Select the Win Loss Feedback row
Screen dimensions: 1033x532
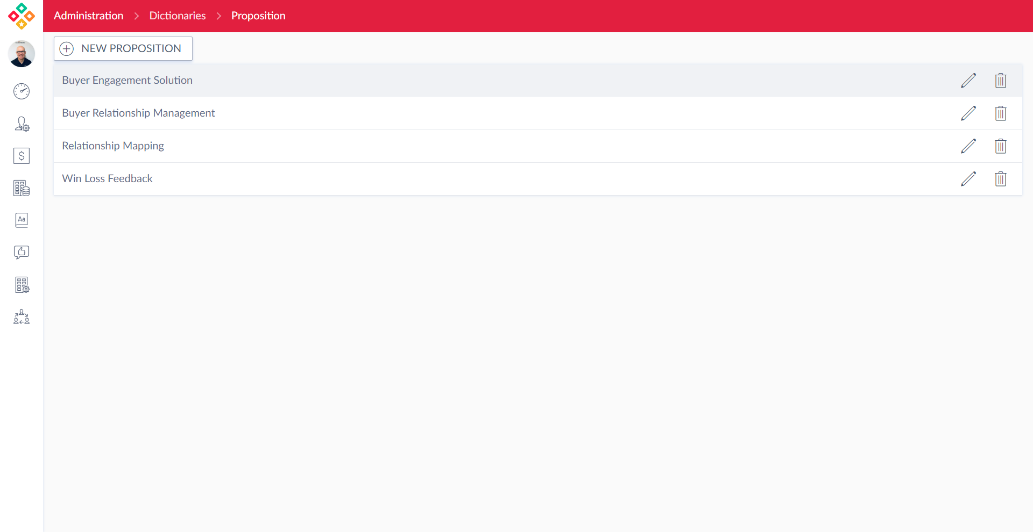pyautogui.click(x=108, y=178)
